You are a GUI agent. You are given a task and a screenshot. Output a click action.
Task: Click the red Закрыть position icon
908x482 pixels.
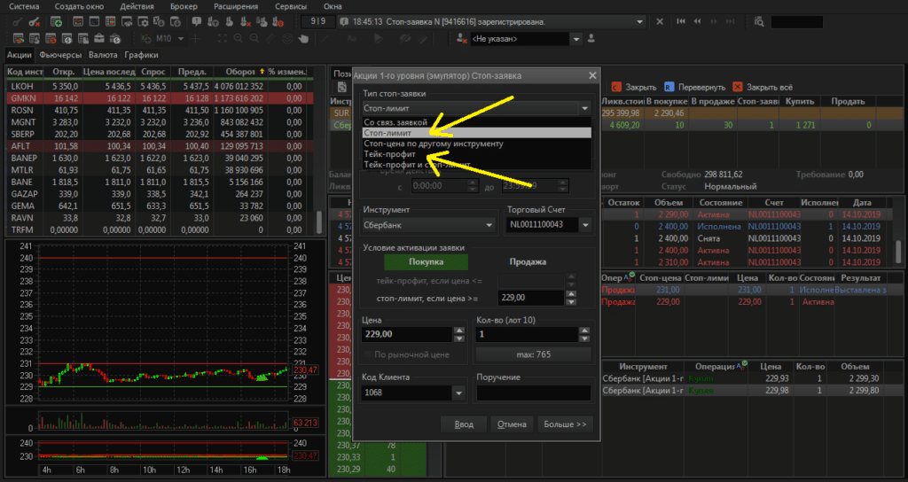tap(616, 88)
